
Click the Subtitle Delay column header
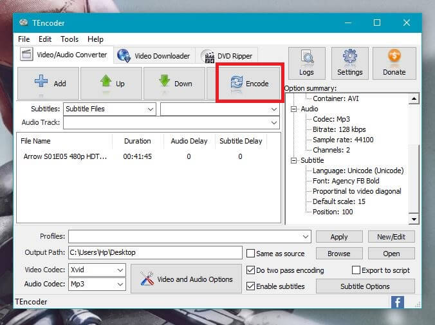[241, 141]
